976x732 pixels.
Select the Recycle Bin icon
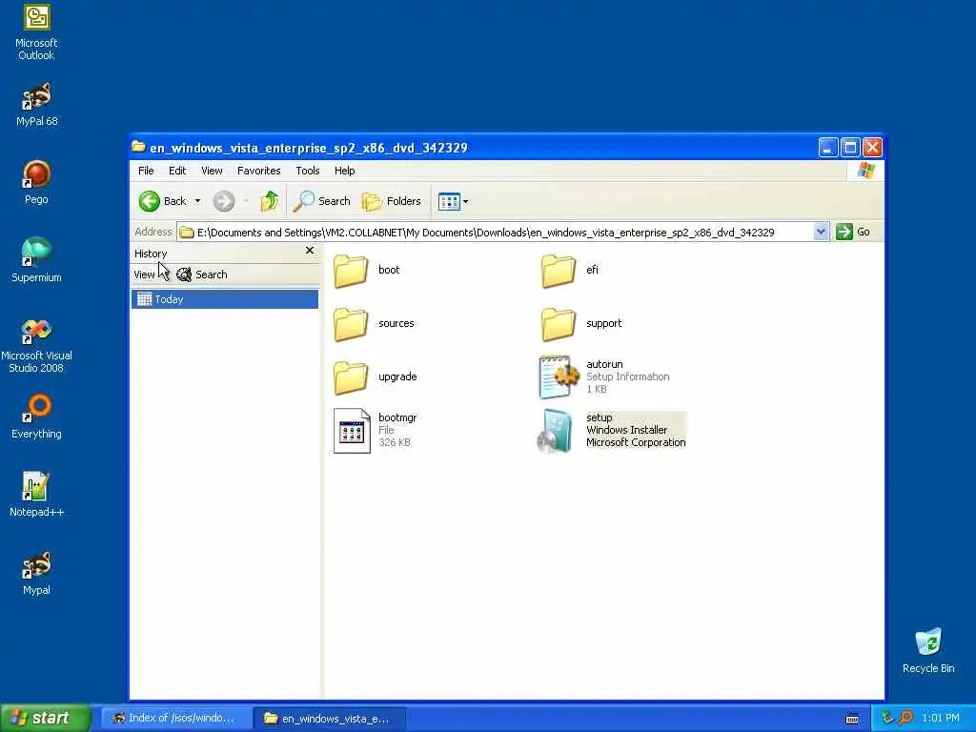[928, 651]
